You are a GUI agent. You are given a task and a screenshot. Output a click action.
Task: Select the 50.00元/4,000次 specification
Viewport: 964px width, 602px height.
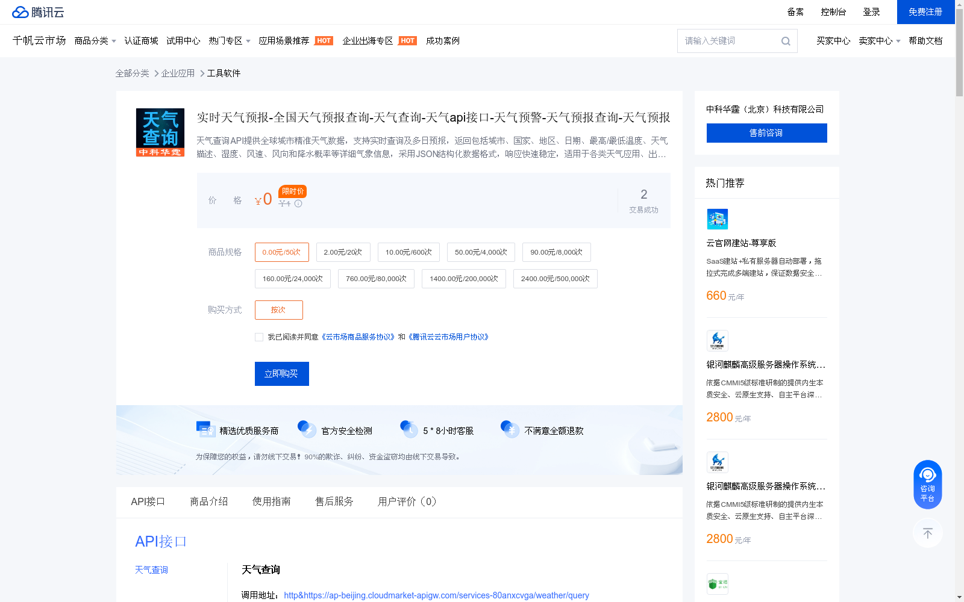tap(481, 252)
